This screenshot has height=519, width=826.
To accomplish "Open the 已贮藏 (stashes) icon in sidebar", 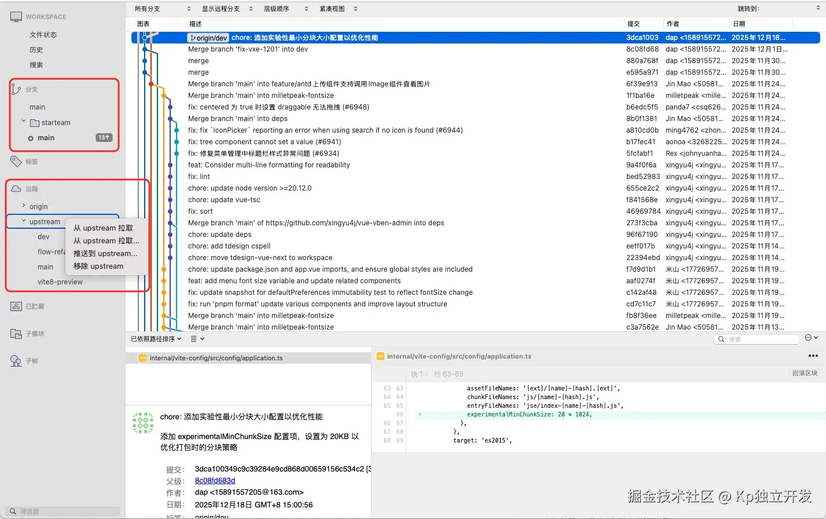I will (16, 306).
